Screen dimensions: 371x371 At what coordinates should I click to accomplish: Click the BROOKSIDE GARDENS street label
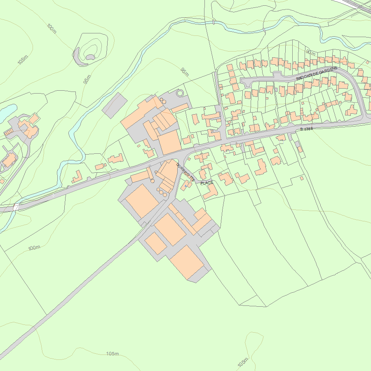pyautogui.click(x=317, y=74)
